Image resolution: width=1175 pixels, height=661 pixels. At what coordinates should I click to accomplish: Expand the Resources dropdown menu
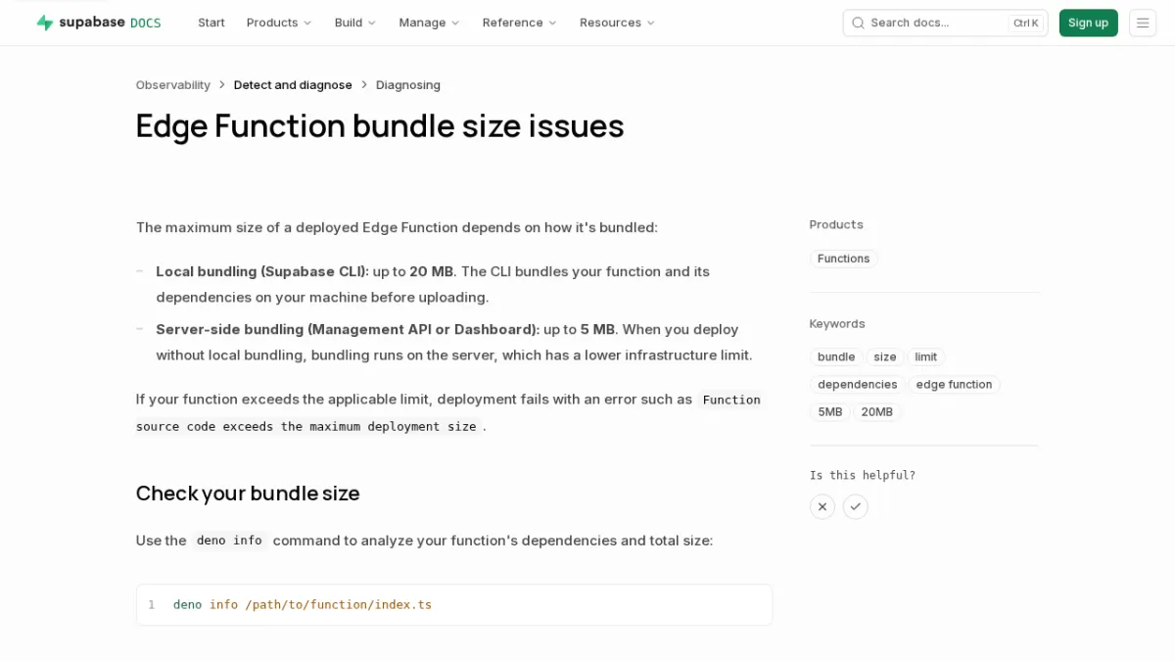coord(617,23)
